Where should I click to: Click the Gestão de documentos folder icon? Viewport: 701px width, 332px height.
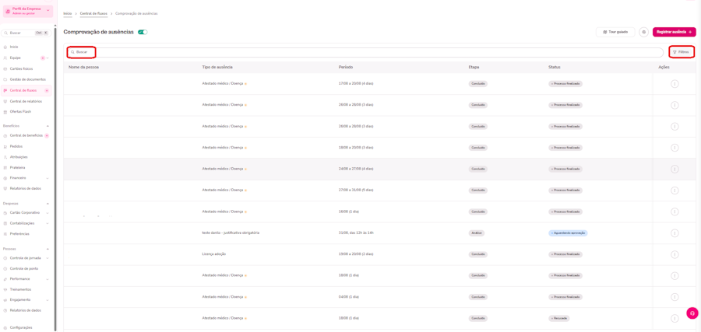tap(5, 79)
